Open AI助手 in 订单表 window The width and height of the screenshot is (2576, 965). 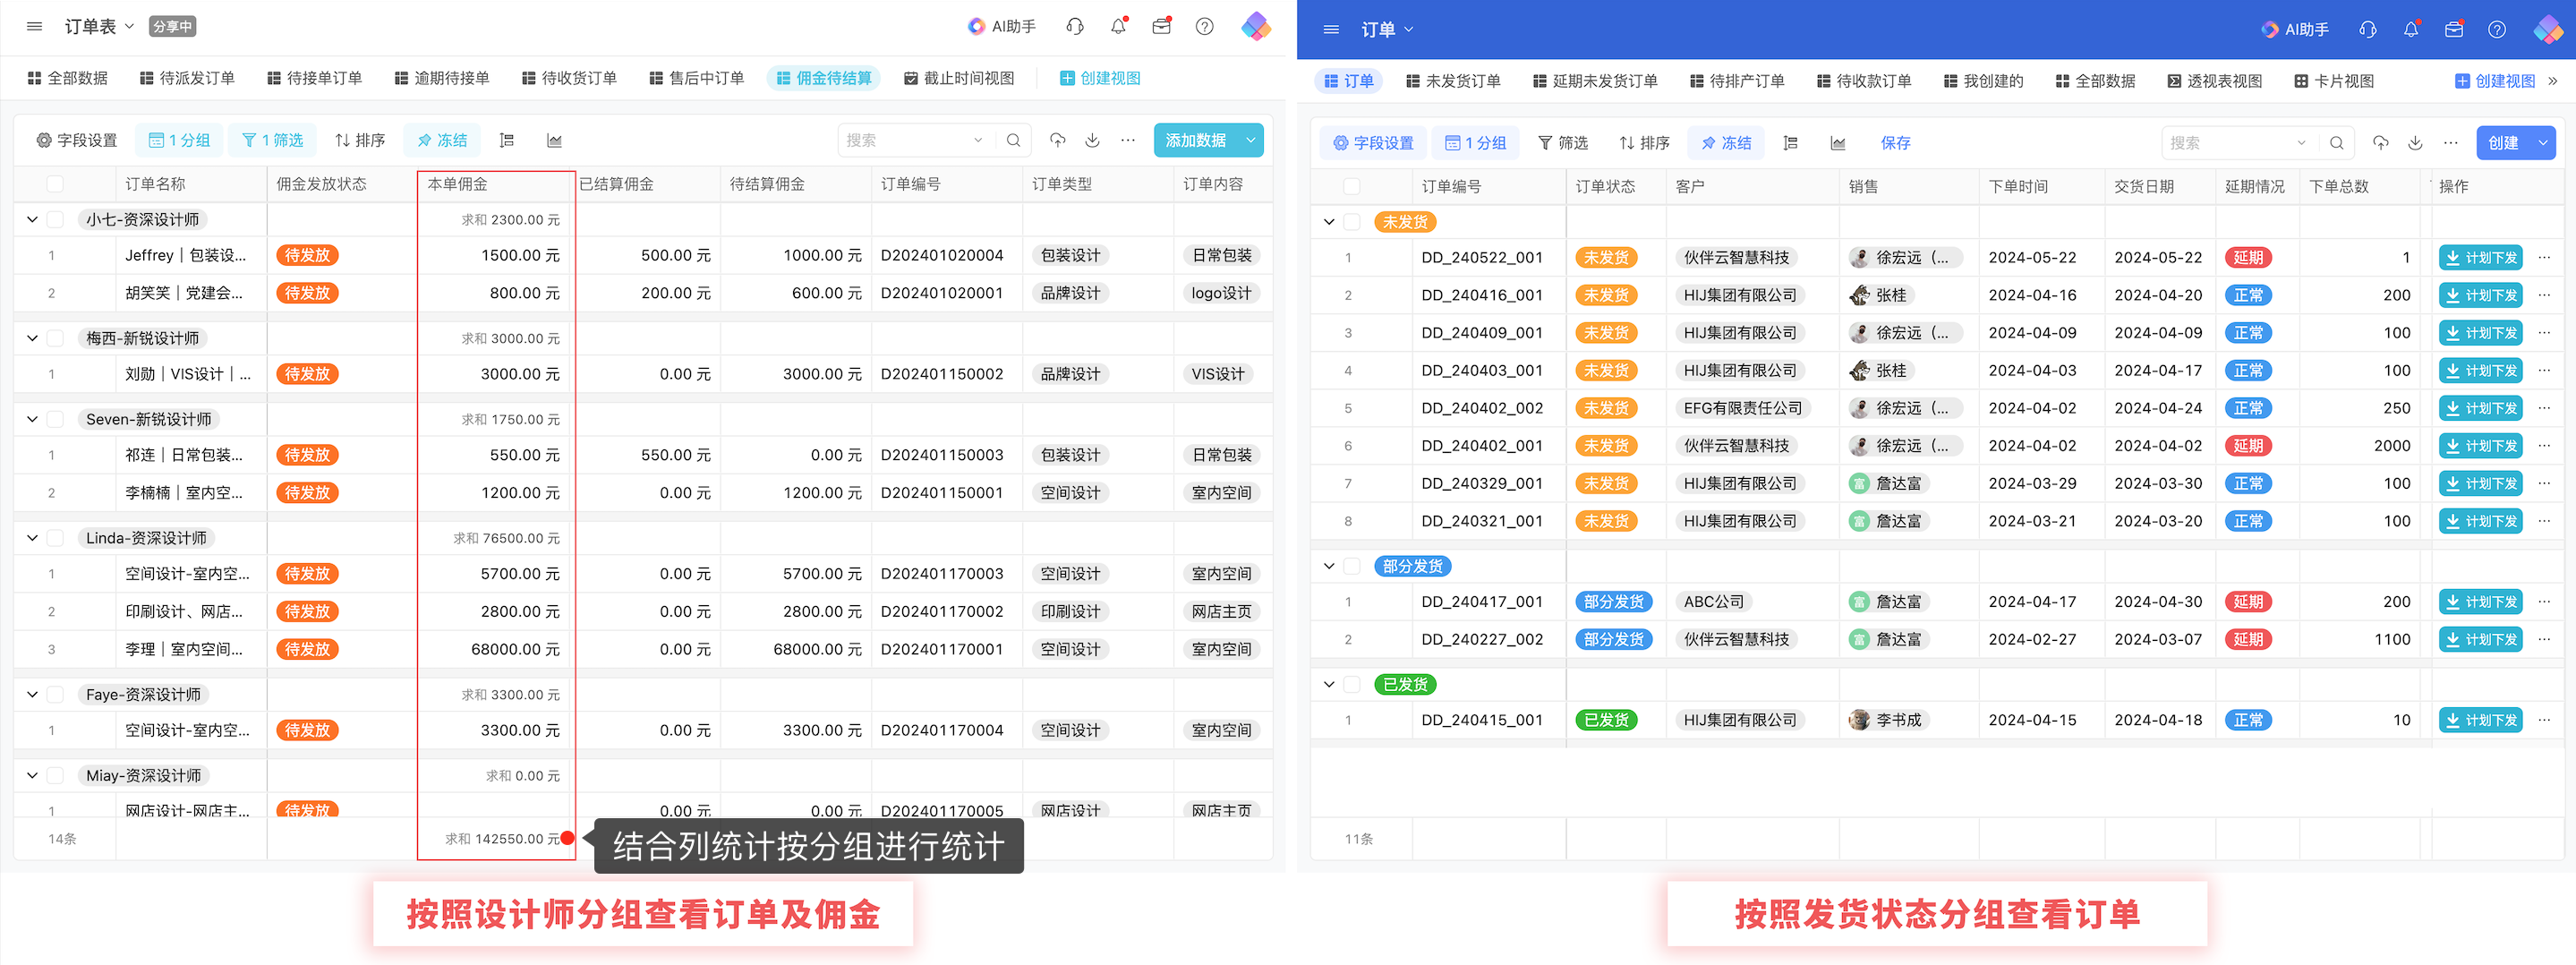(x=1001, y=27)
